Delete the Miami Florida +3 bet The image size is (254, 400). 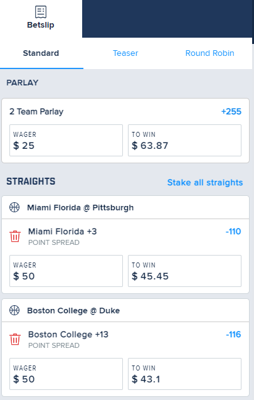point(15,236)
